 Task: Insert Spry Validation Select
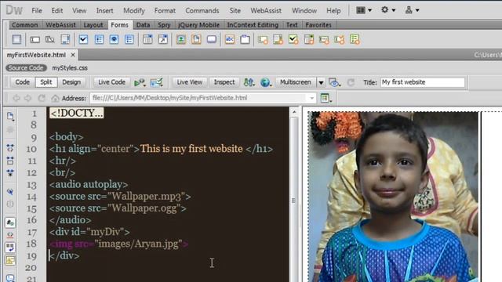pos(309,39)
